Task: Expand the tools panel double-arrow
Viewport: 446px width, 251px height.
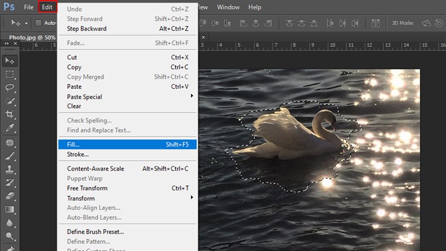Action: 7,44
